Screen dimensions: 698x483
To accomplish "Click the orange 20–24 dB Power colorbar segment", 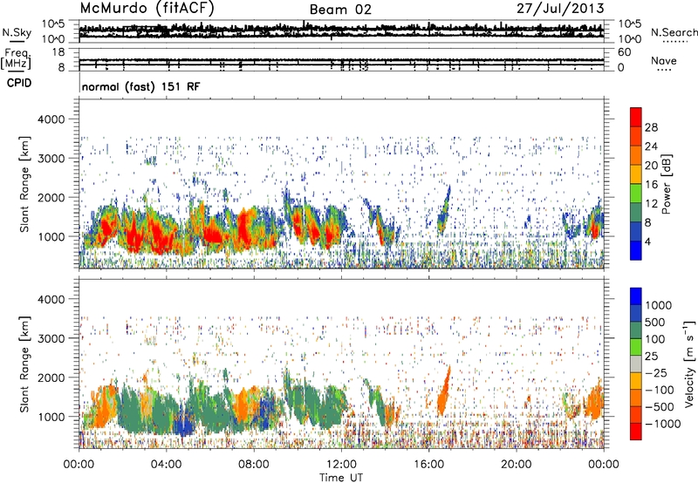I will tap(636, 155).
